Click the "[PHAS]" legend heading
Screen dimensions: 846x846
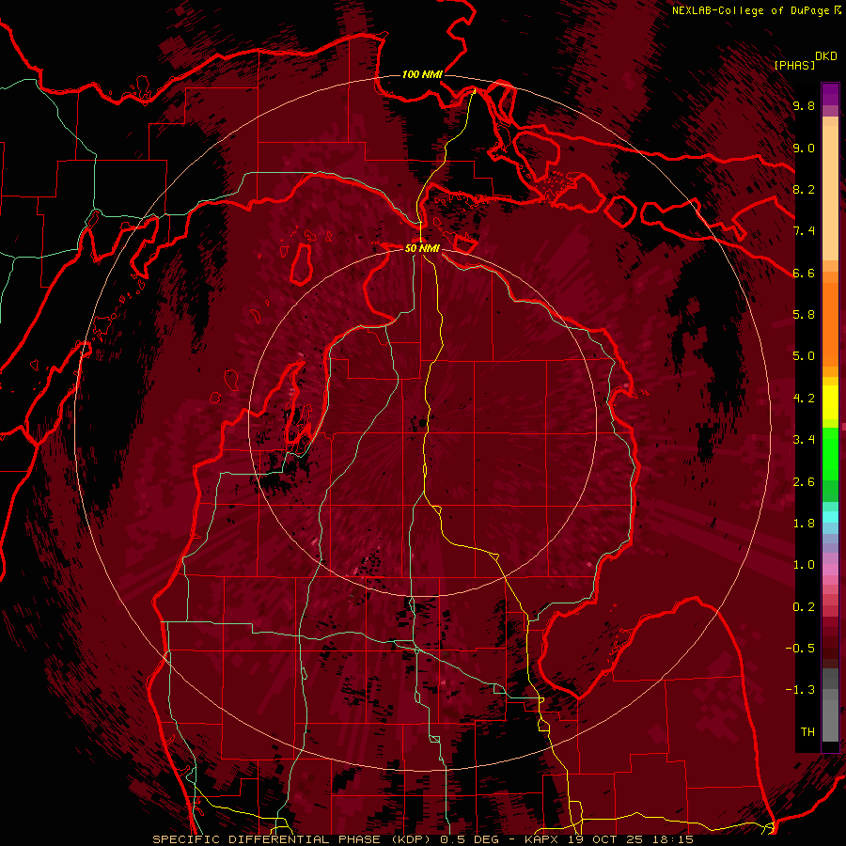click(794, 65)
